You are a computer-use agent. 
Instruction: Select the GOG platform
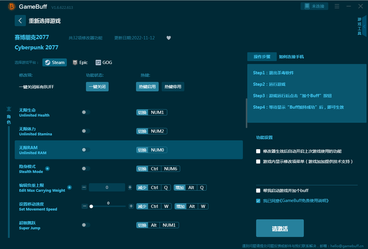(104, 62)
